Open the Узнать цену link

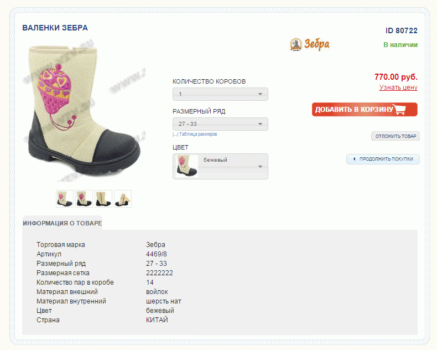pyautogui.click(x=398, y=87)
